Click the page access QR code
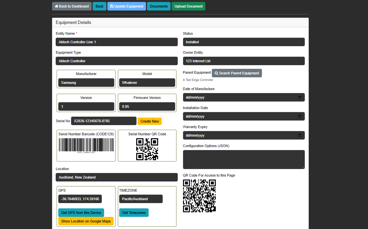Viewport: 368px width, 229px height. (199, 196)
